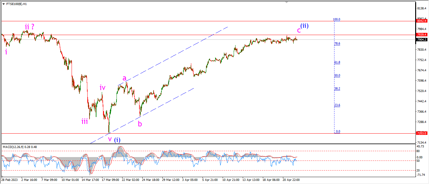This screenshot has height=184, width=429.
Task: Open the FTSE100 chart dropdown arrow
Action: [x=3, y=4]
